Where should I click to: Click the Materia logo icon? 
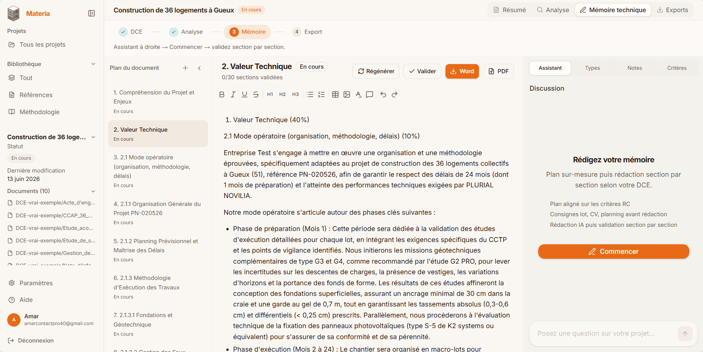point(13,13)
